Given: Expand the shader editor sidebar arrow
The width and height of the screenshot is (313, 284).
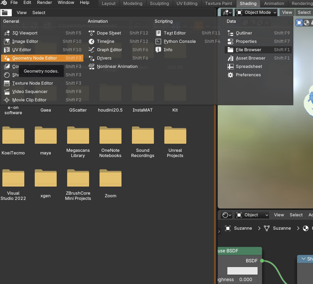Looking at the screenshot, I should (x=219, y=231).
